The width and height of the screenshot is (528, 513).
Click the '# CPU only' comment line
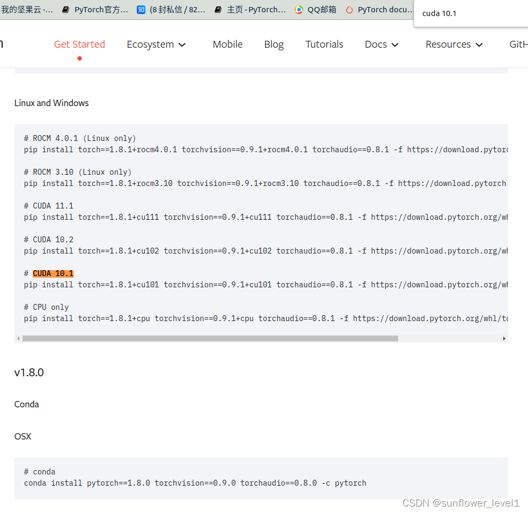(46, 307)
